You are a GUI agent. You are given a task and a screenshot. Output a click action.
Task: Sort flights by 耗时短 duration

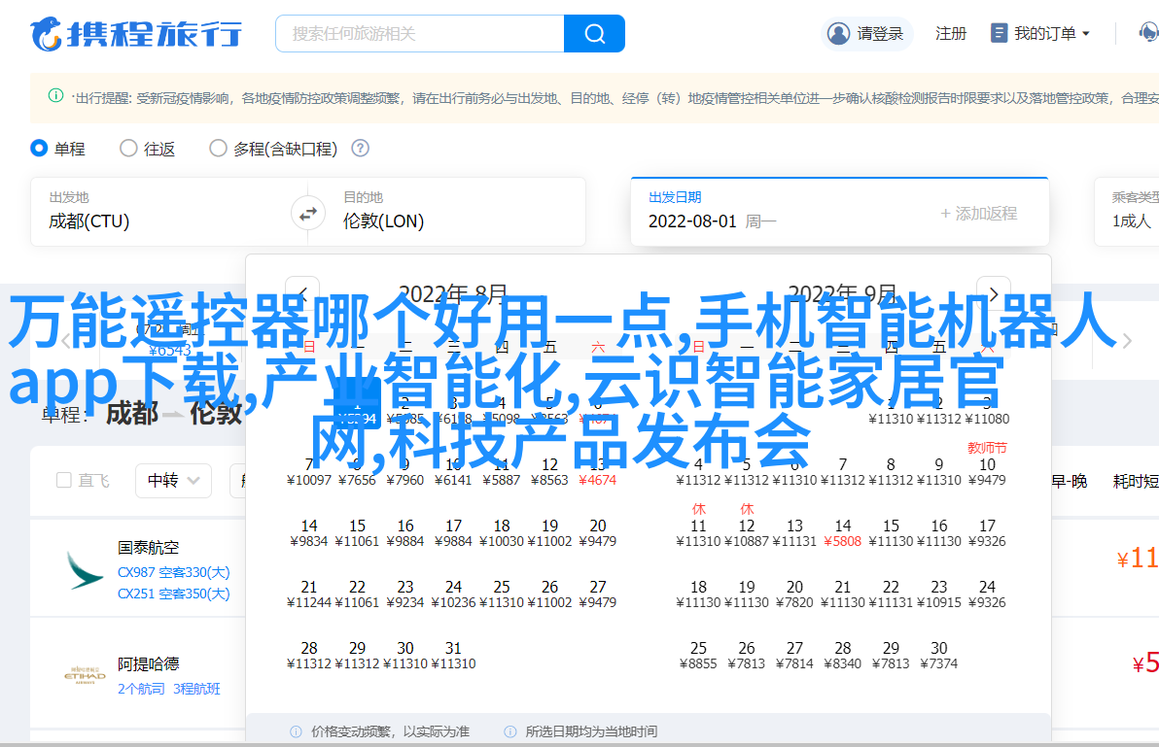pyautogui.click(x=1136, y=481)
